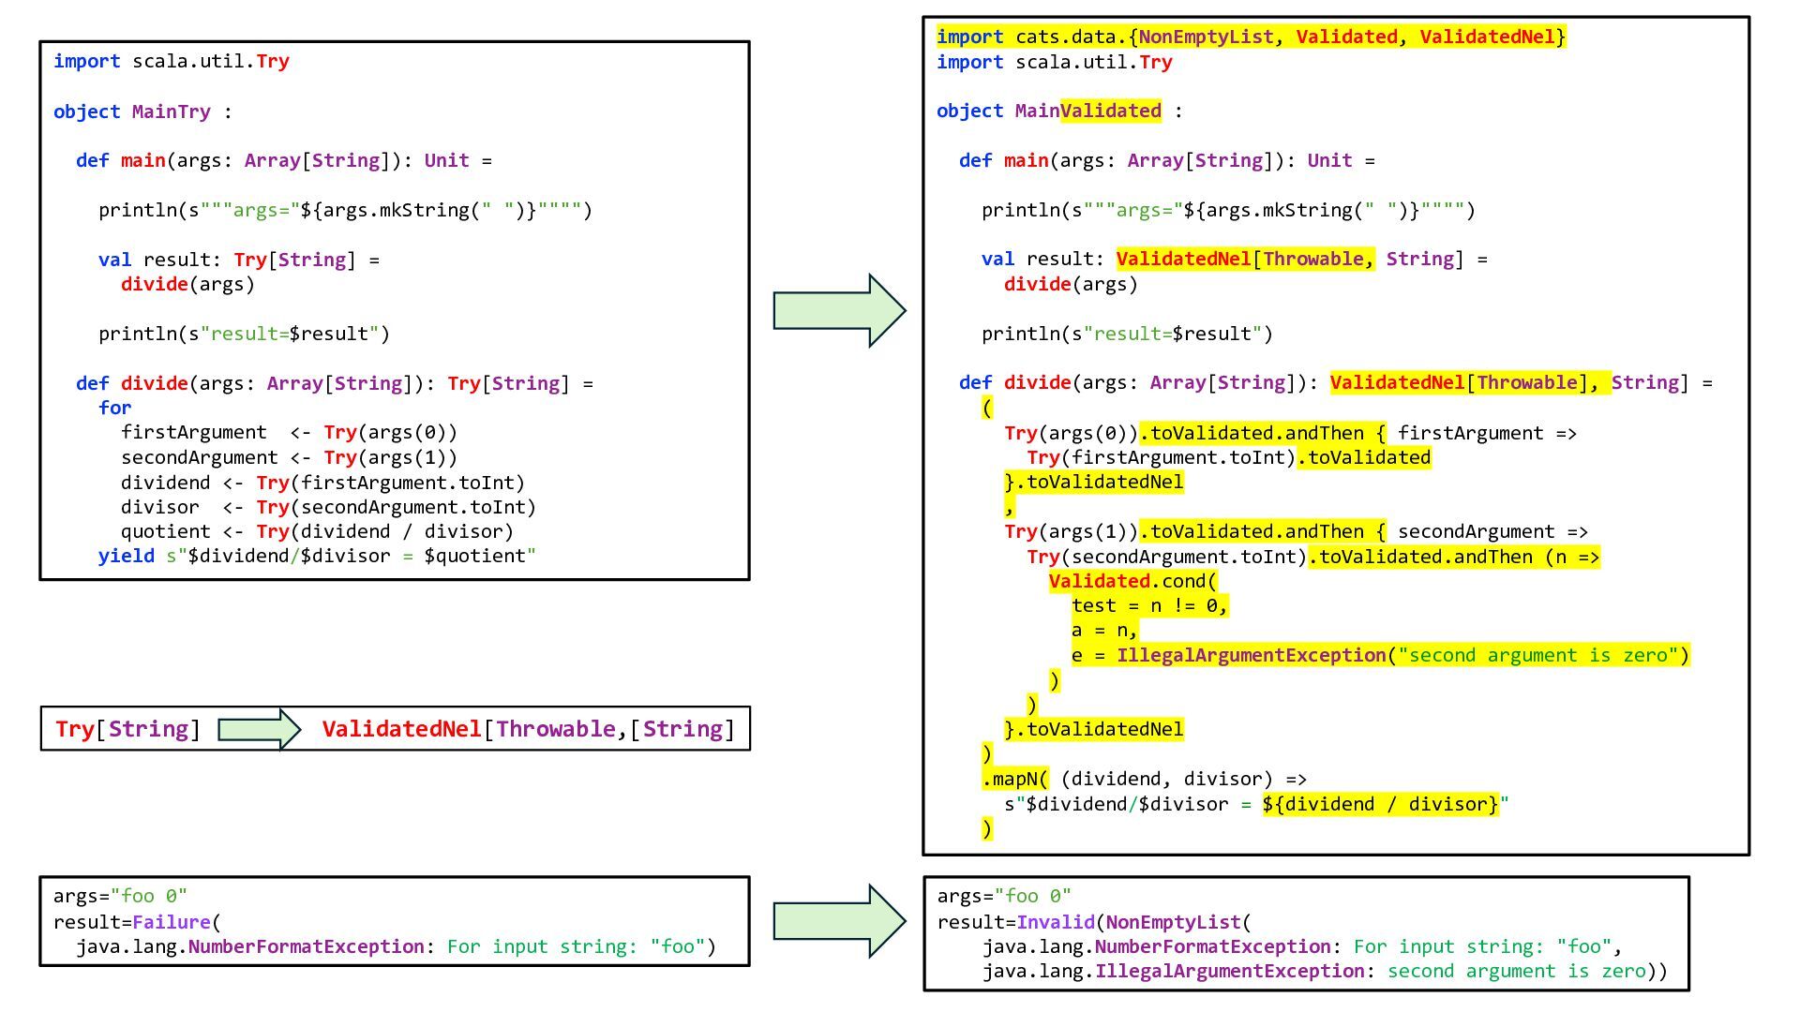This screenshot has height=1012, width=1800.
Task: Click 'val result: Try[String] =' line
Action: click(239, 260)
